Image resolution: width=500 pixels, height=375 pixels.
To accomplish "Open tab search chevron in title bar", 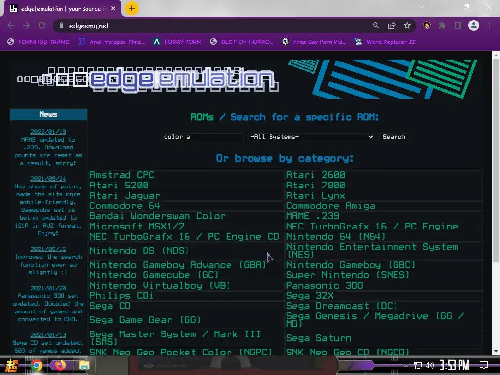I will (x=421, y=7).
